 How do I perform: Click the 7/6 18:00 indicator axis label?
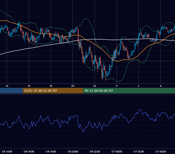pos(51,151)
